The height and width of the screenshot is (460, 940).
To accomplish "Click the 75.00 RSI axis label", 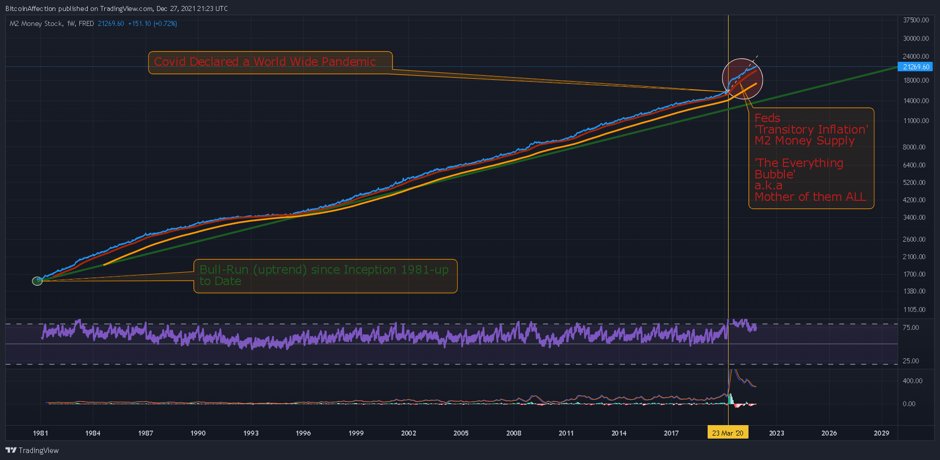I will [x=911, y=327].
